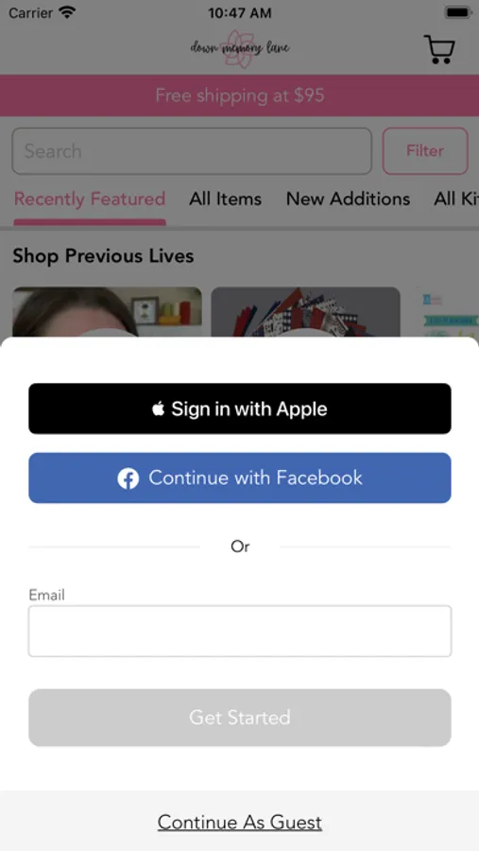Screen dimensions: 479x851
Task: Click the Search field
Action: (192, 151)
